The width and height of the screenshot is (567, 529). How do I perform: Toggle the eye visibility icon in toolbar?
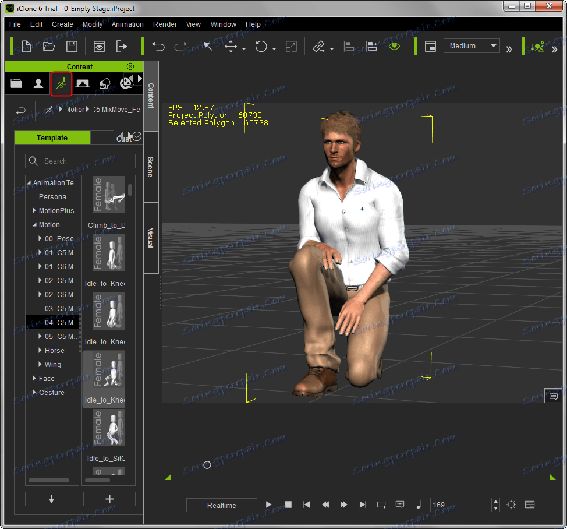[x=395, y=46]
